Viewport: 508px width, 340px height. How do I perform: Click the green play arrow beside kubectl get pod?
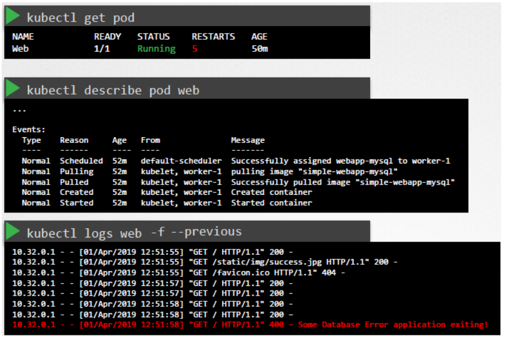(13, 17)
